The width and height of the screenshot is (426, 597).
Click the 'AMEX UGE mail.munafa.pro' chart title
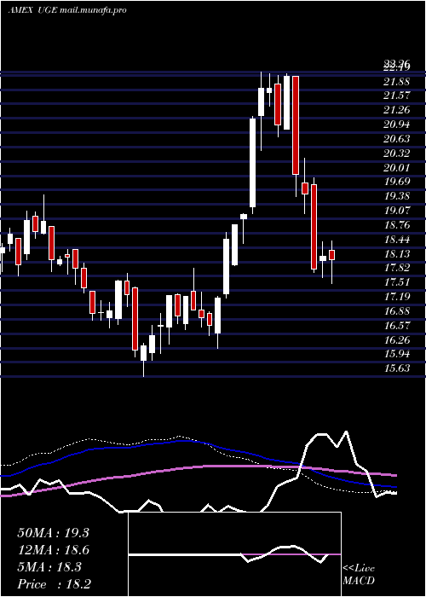pos(67,10)
